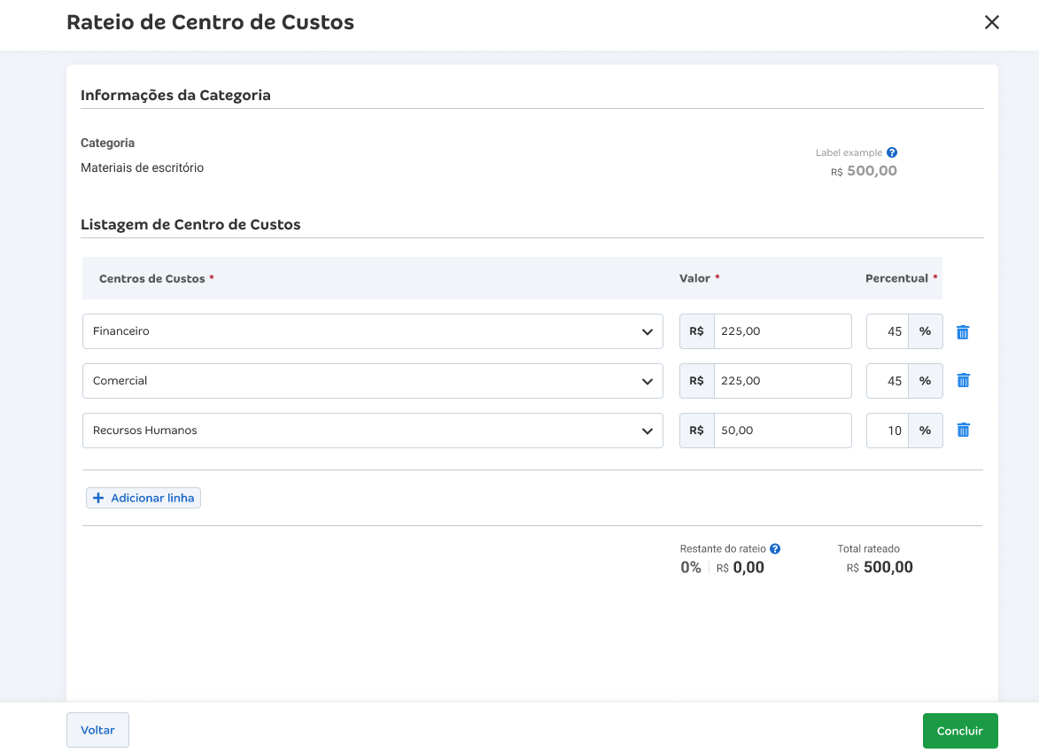Click the 'Valor' column header

point(694,278)
